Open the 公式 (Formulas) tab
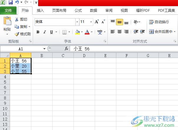Image resolution: width=178 pixels, height=130 pixels. point(78,11)
